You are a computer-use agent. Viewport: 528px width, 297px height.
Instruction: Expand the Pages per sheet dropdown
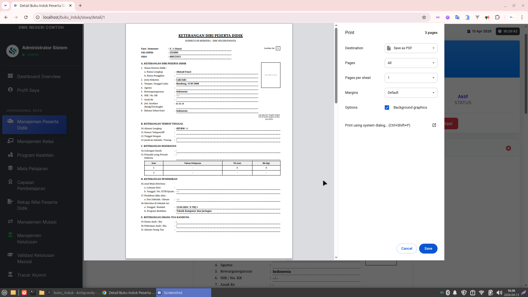pyautogui.click(x=411, y=78)
